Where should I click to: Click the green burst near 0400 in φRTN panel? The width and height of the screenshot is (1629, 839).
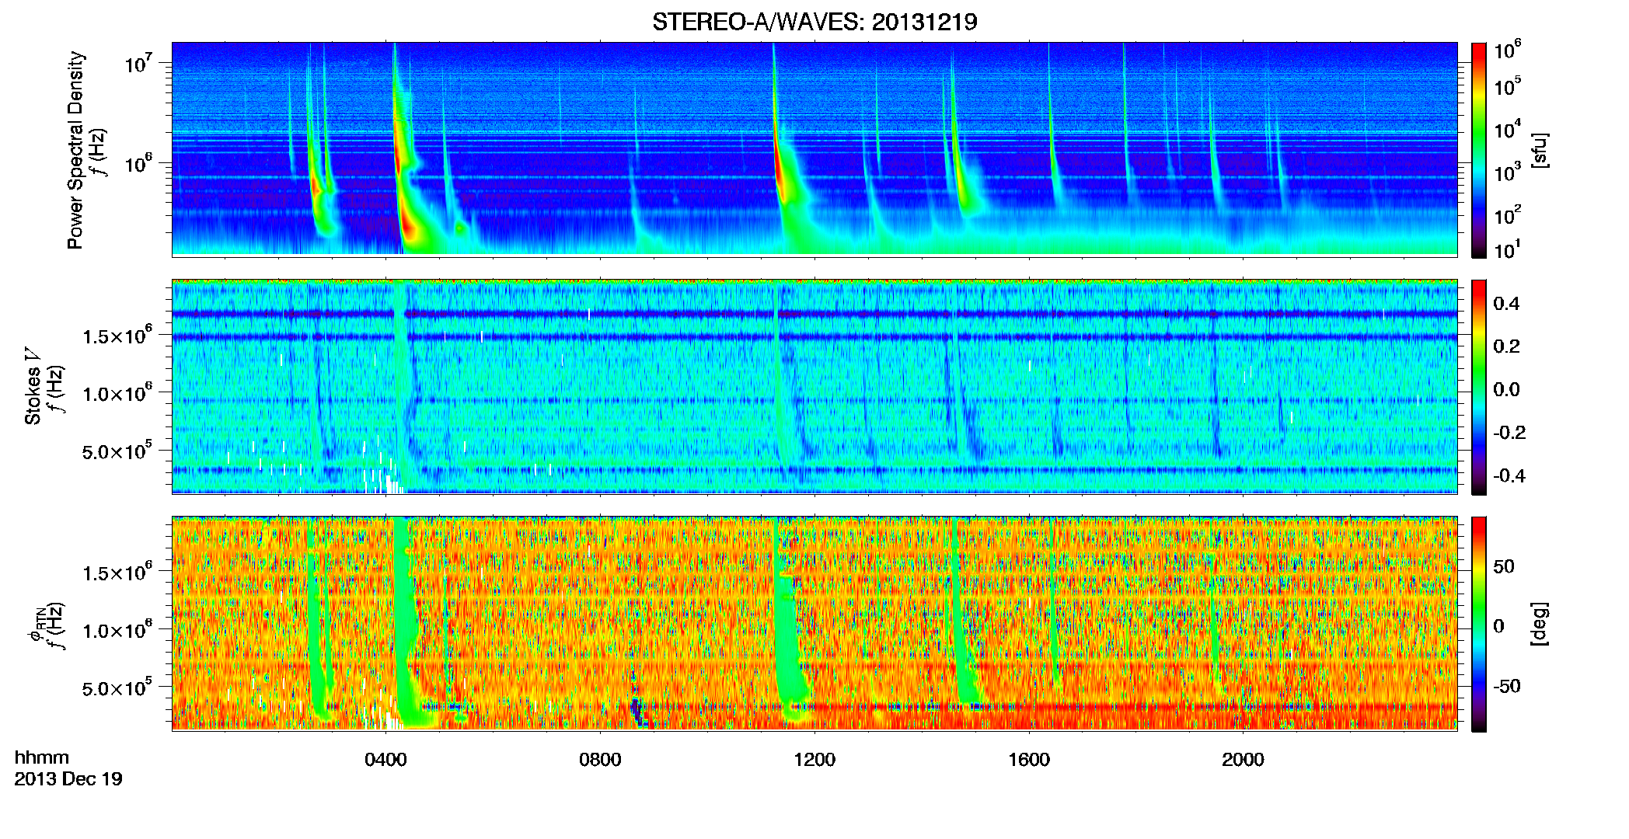(404, 621)
